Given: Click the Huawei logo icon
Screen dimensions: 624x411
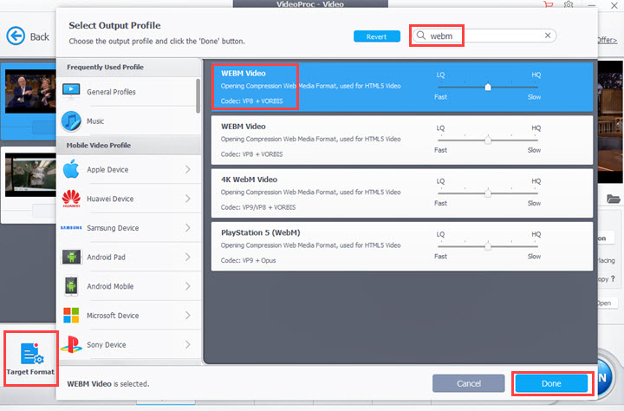Looking at the screenshot, I should (71, 199).
